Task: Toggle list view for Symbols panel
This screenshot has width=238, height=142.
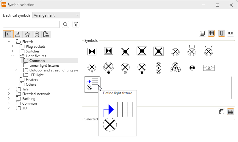Action: pyautogui.click(x=202, y=33)
